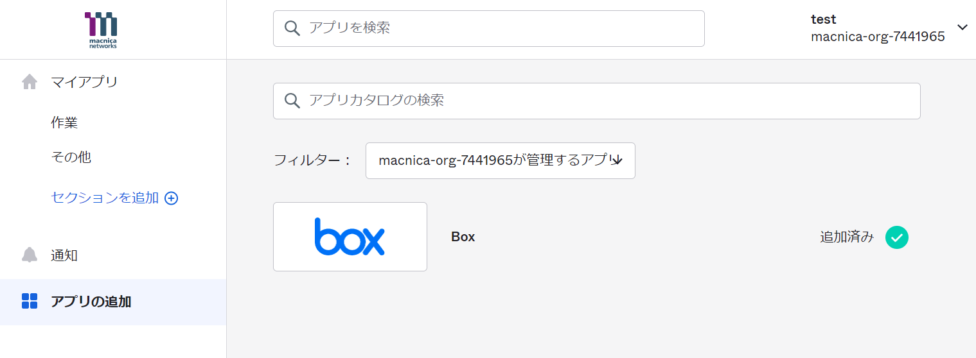
Task: Go to マイアプリ in the sidebar
Action: click(84, 82)
